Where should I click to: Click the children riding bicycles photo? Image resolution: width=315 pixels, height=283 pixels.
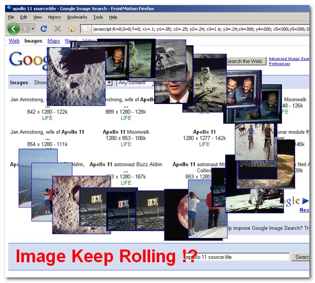click(255, 142)
